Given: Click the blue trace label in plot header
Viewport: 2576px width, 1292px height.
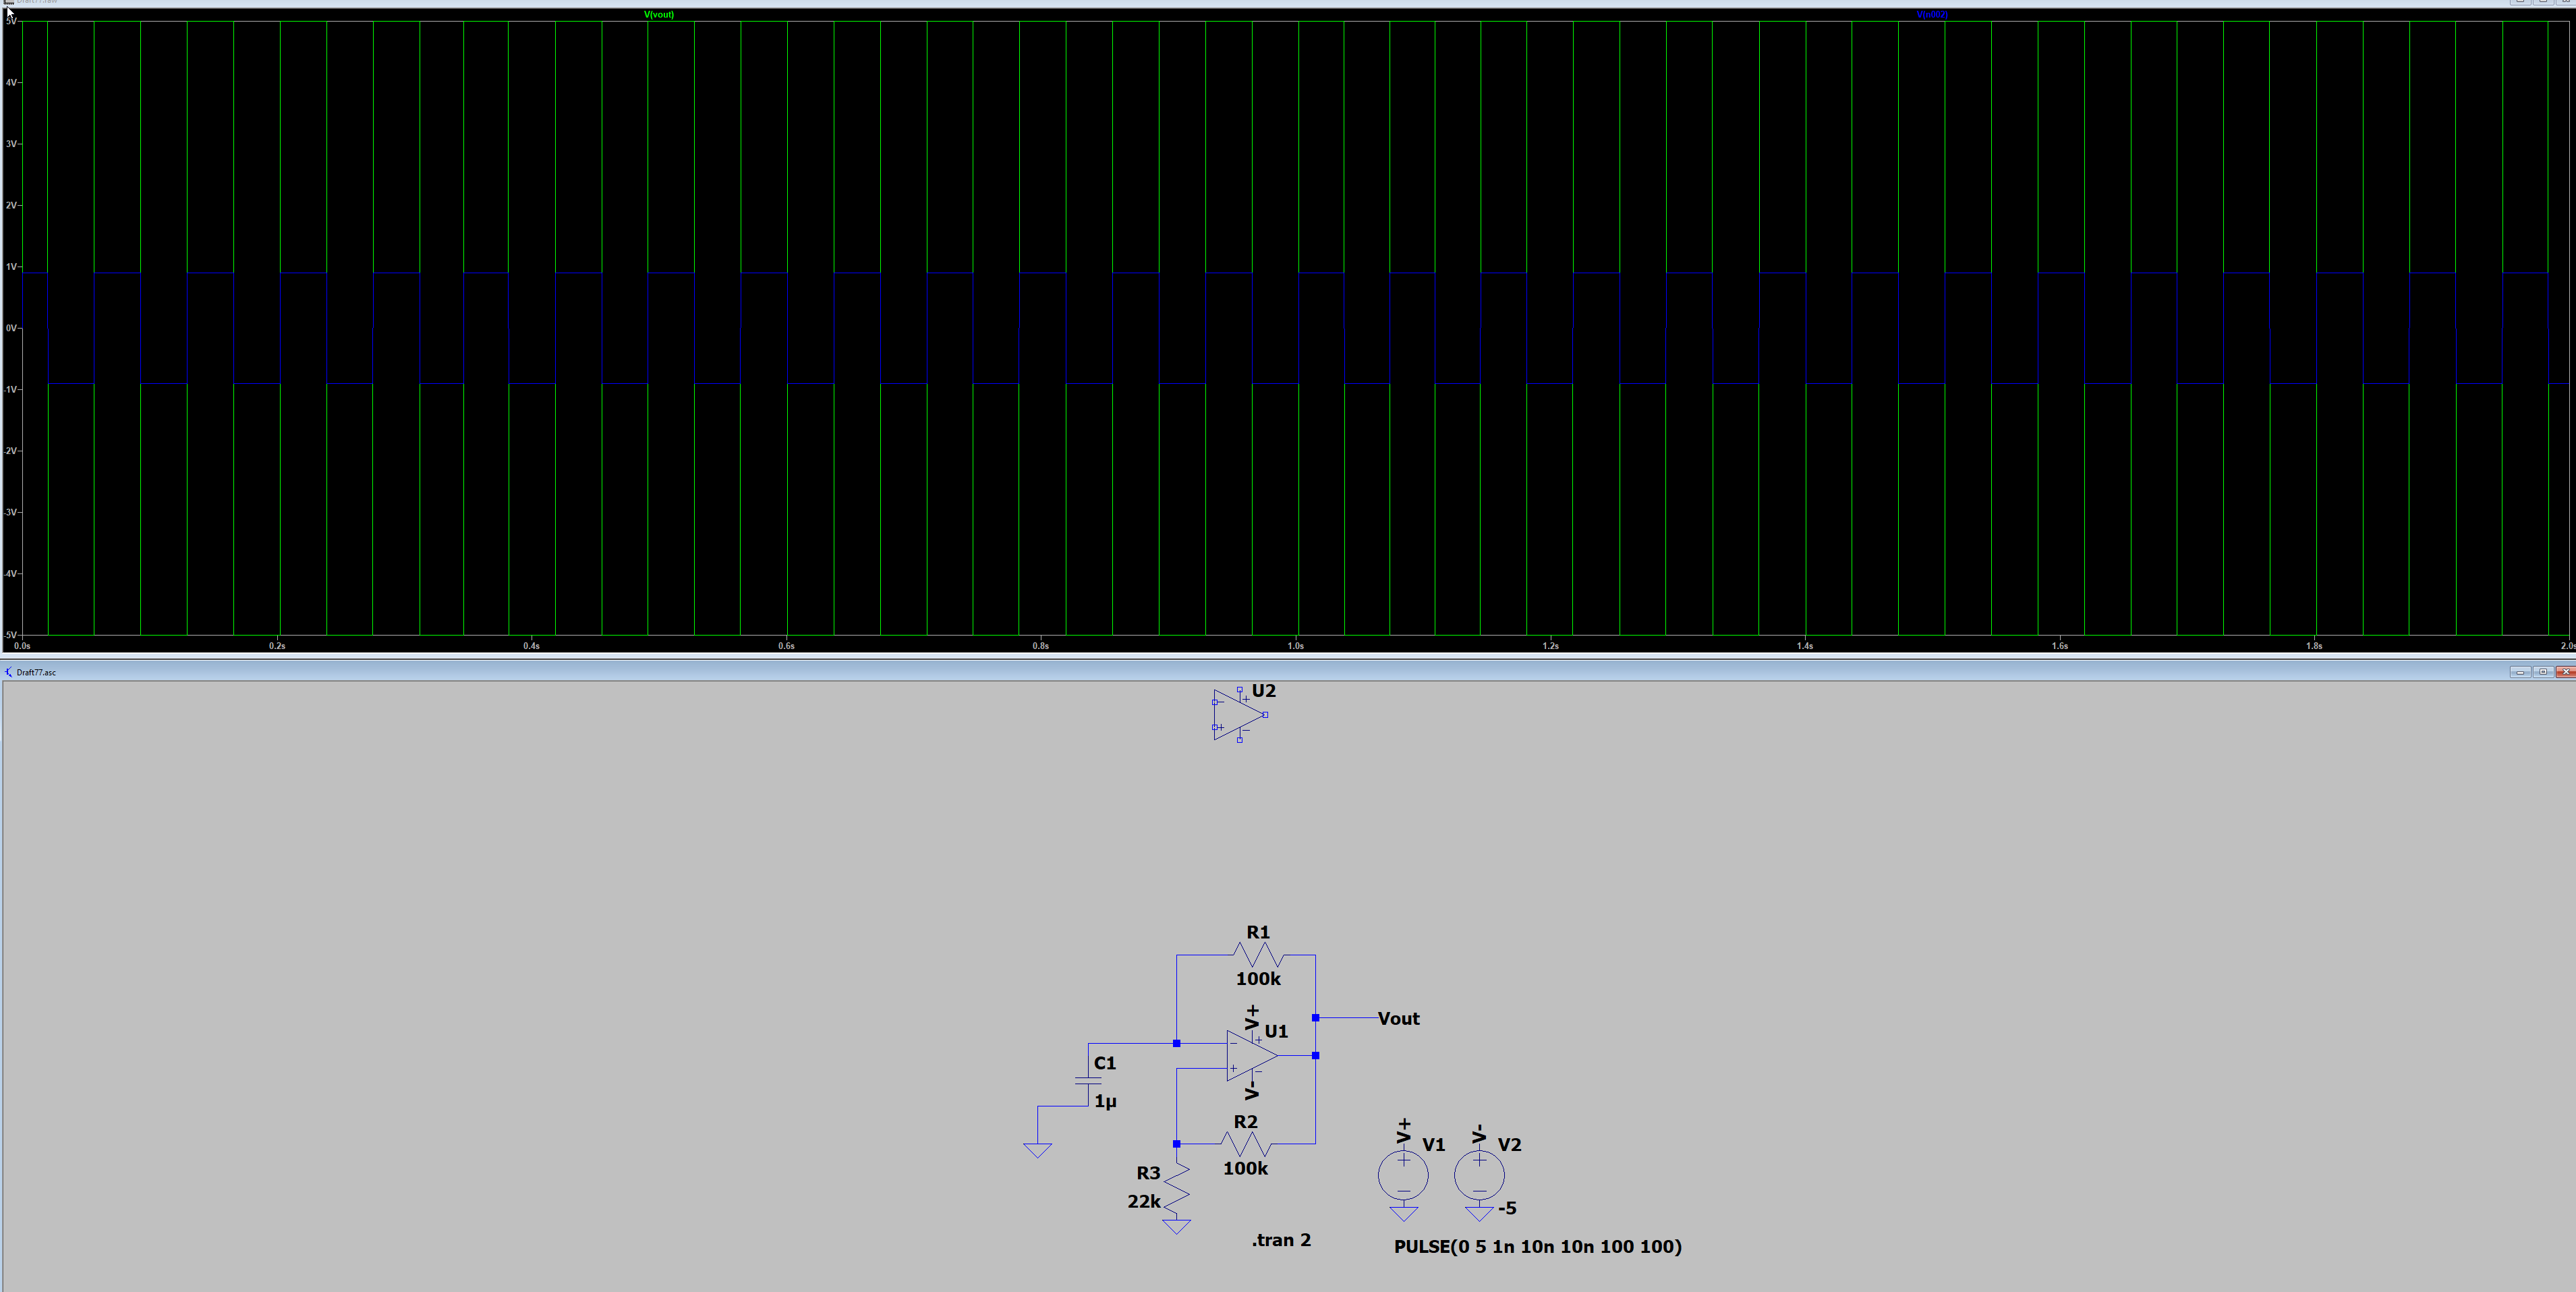Looking at the screenshot, I should (x=1932, y=15).
